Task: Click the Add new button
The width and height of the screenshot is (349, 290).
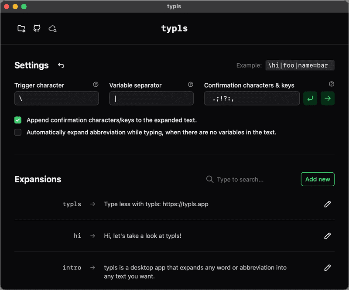Action: pyautogui.click(x=318, y=179)
